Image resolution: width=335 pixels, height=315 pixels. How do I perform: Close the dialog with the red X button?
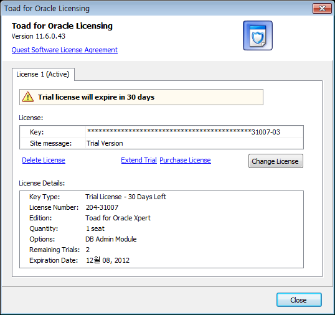(x=322, y=8)
